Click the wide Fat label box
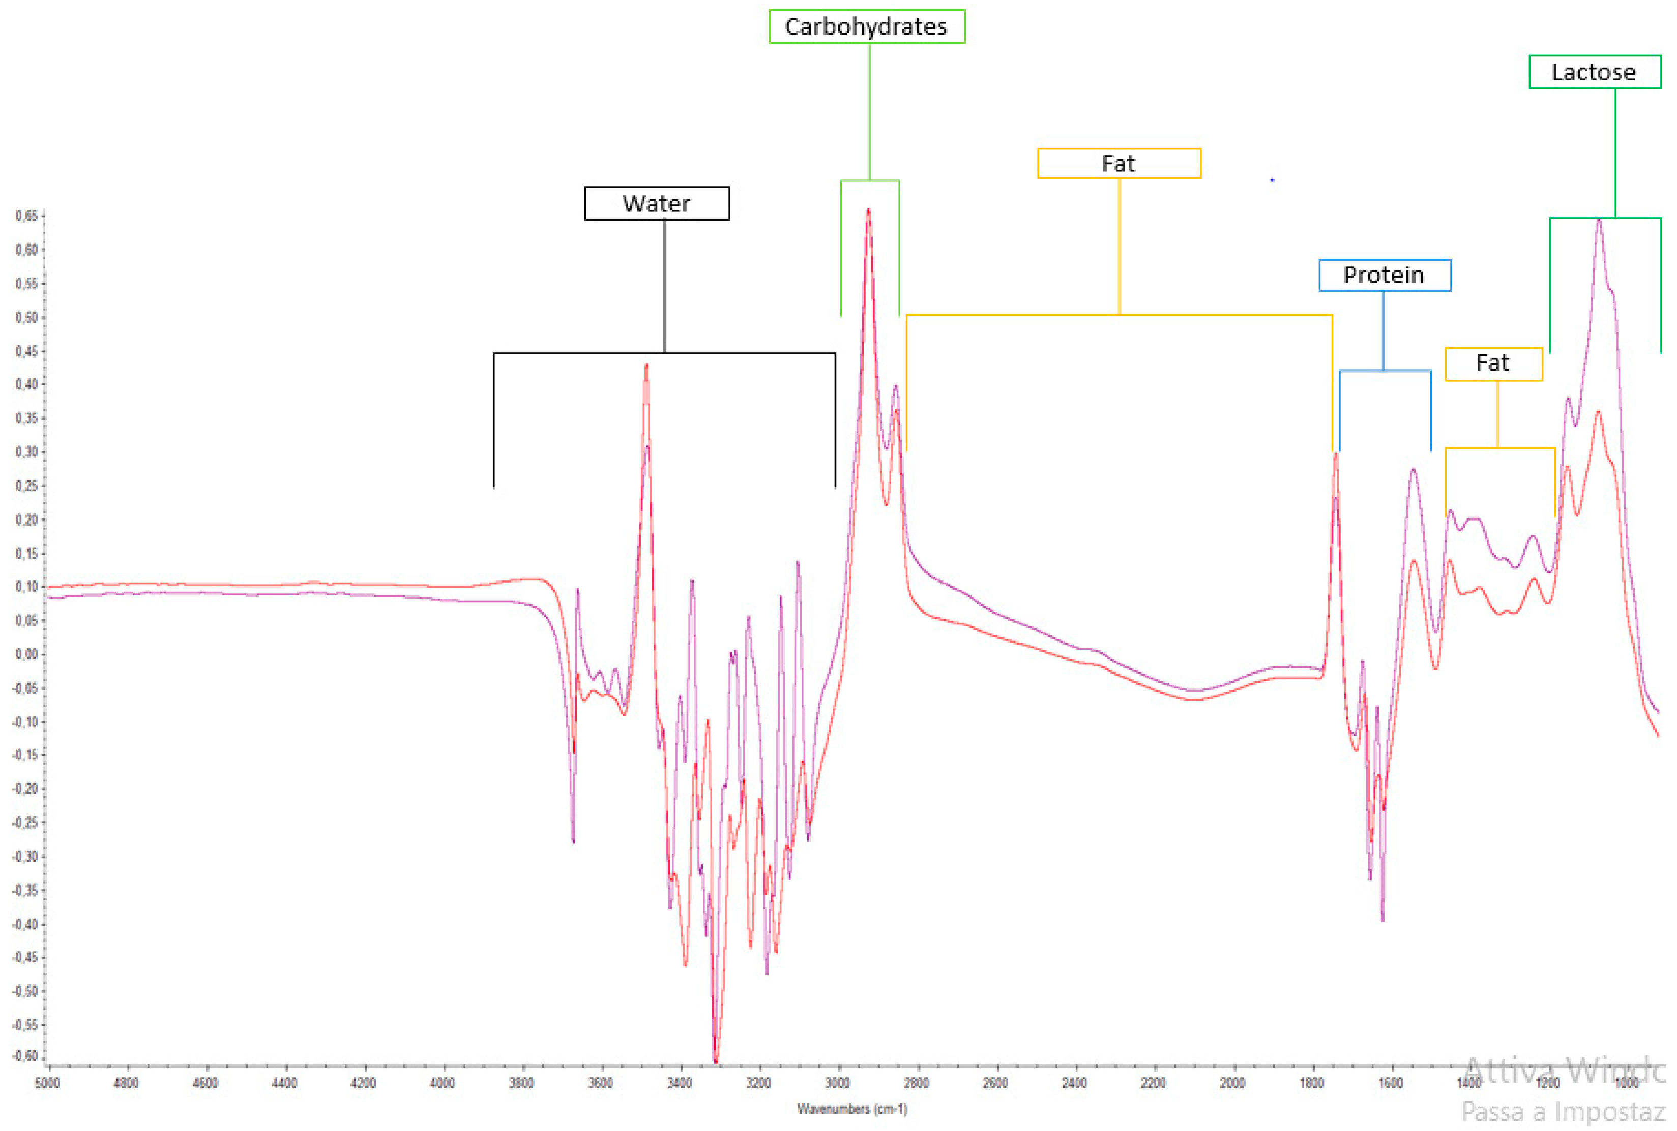The height and width of the screenshot is (1131, 1677). pos(1118,164)
